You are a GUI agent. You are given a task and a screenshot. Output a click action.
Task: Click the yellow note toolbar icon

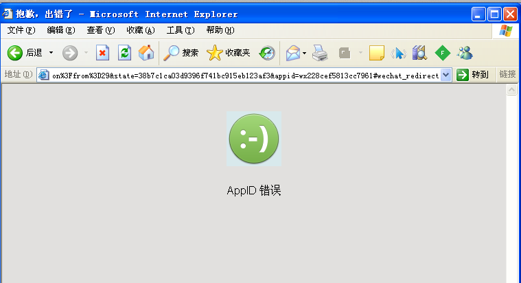pyautogui.click(x=376, y=53)
